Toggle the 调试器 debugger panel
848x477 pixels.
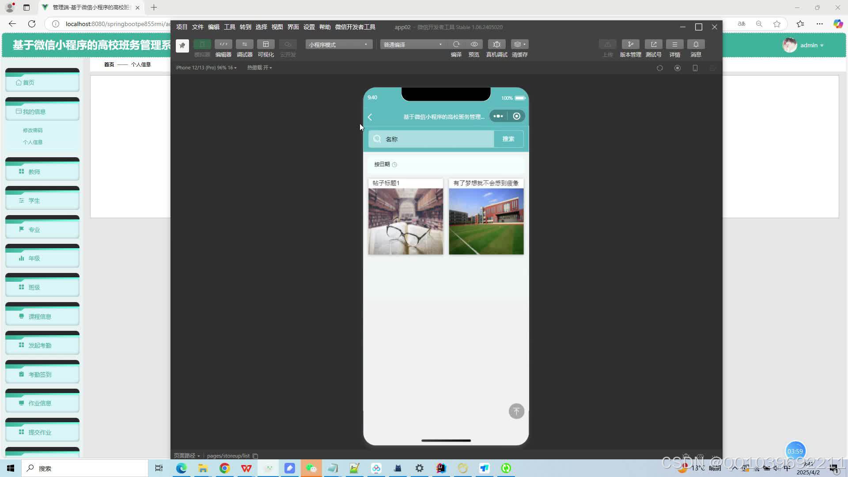[244, 44]
